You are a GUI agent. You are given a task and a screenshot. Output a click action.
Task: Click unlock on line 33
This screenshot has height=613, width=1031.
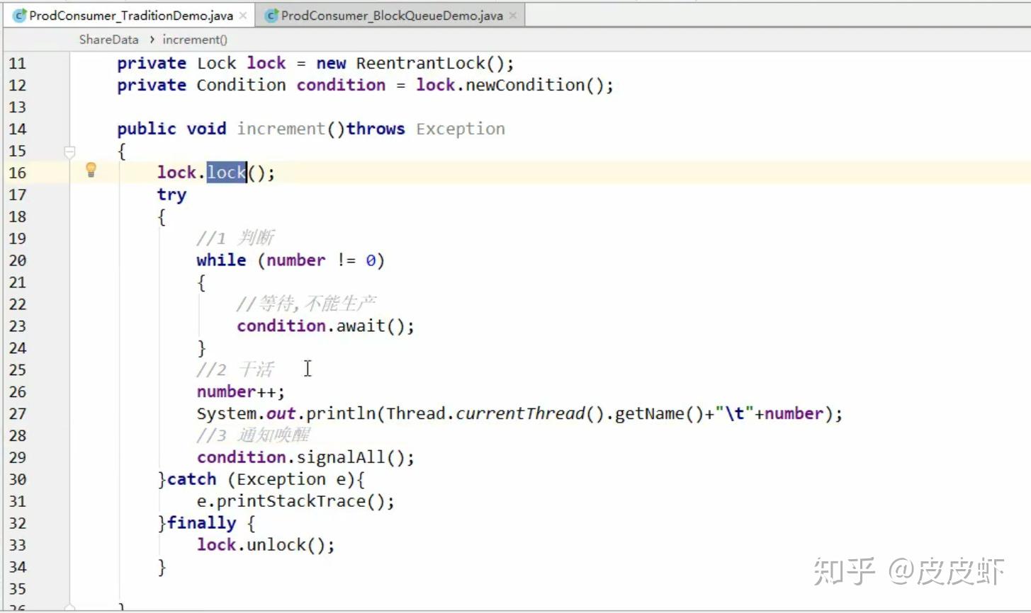click(276, 545)
